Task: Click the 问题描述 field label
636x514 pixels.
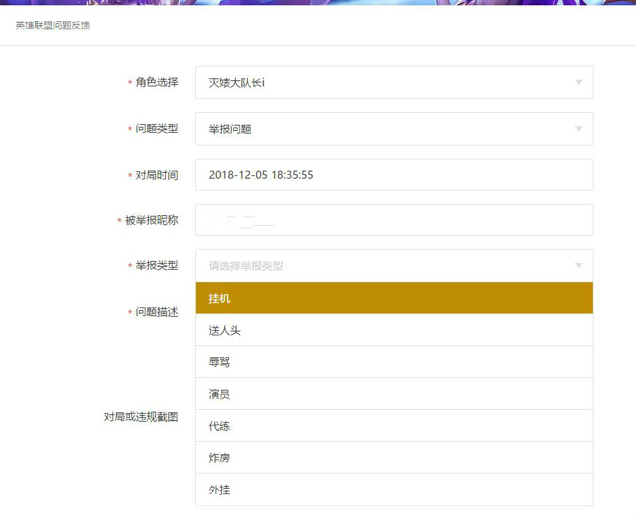Action: (x=156, y=312)
